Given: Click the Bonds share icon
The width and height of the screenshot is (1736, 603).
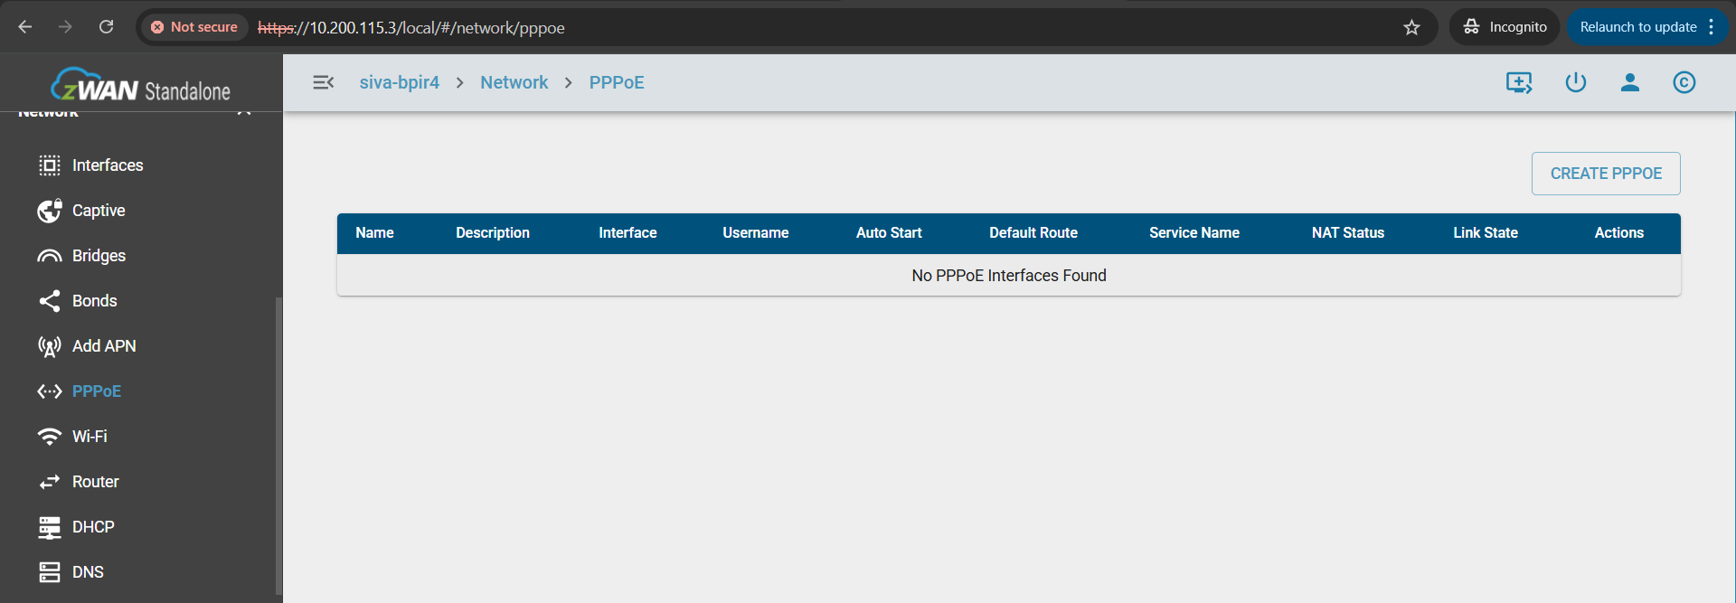Looking at the screenshot, I should pos(49,301).
